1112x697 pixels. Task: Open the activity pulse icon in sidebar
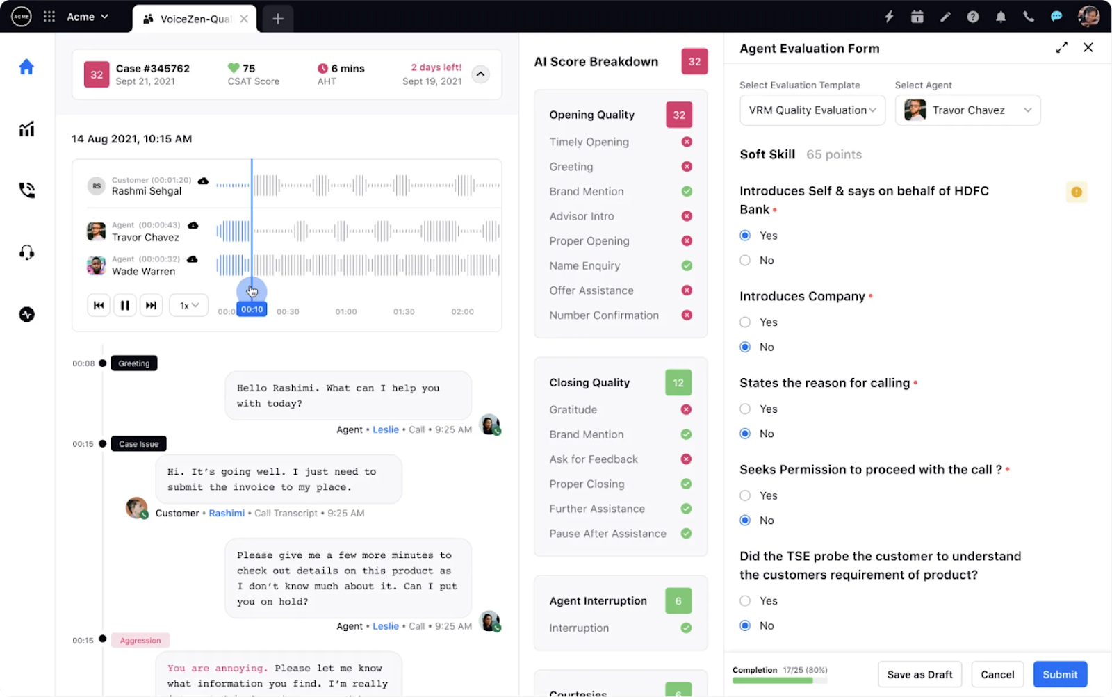click(26, 314)
